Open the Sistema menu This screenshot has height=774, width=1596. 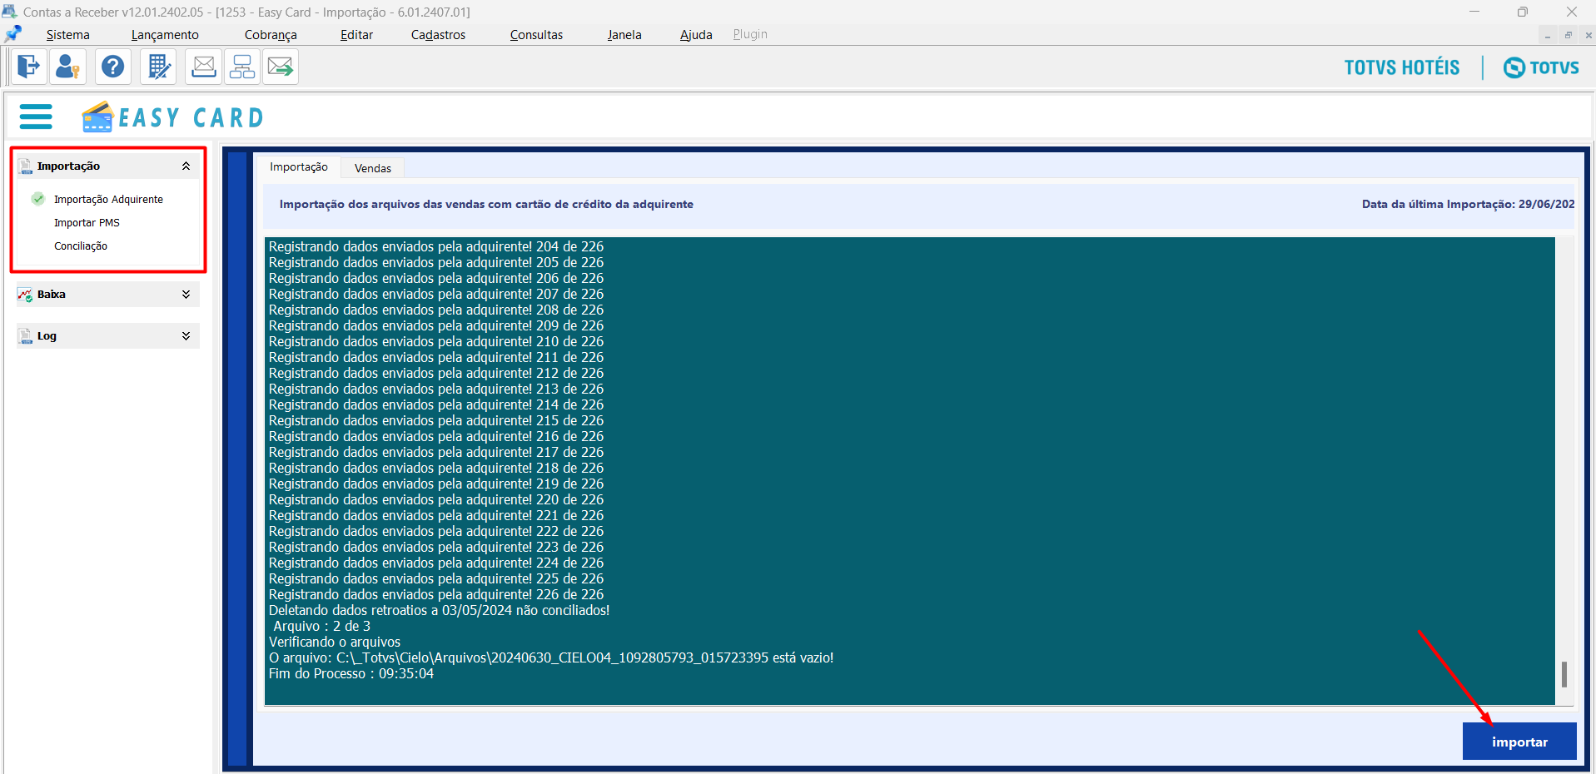(67, 35)
